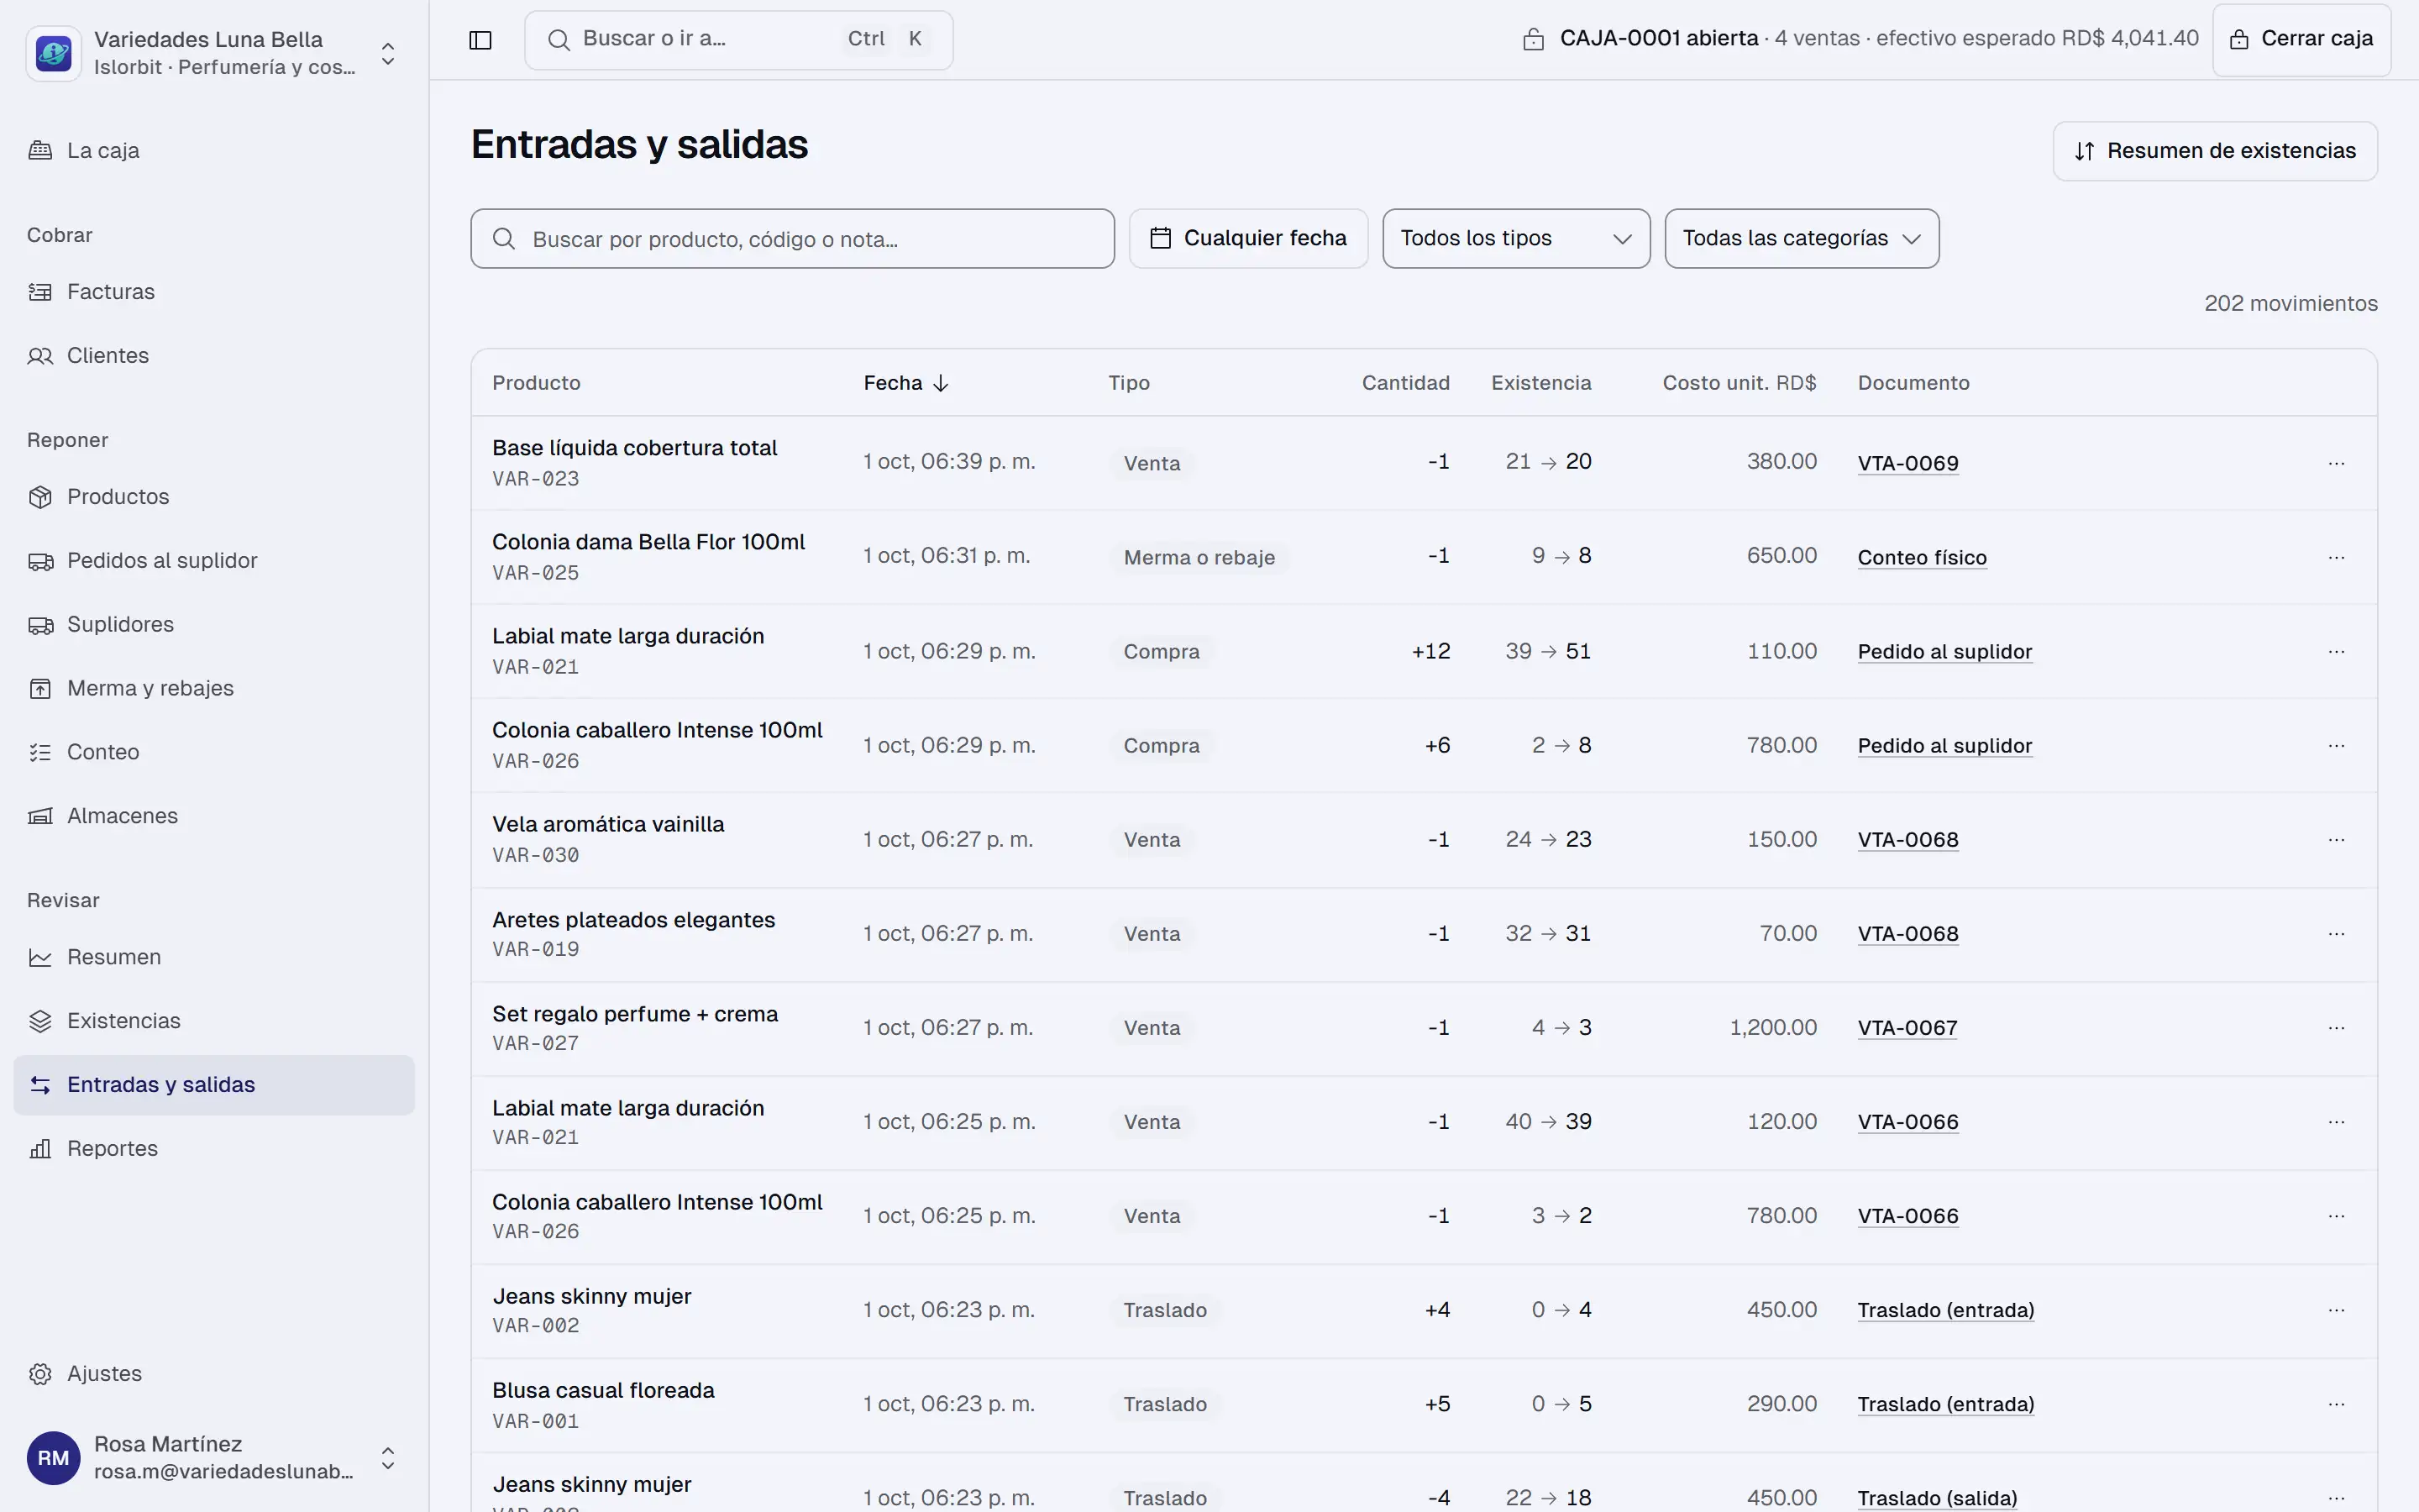Screen dimensions: 2419x1512
Task: Sort by the Producto column header
Action: tap(536, 383)
